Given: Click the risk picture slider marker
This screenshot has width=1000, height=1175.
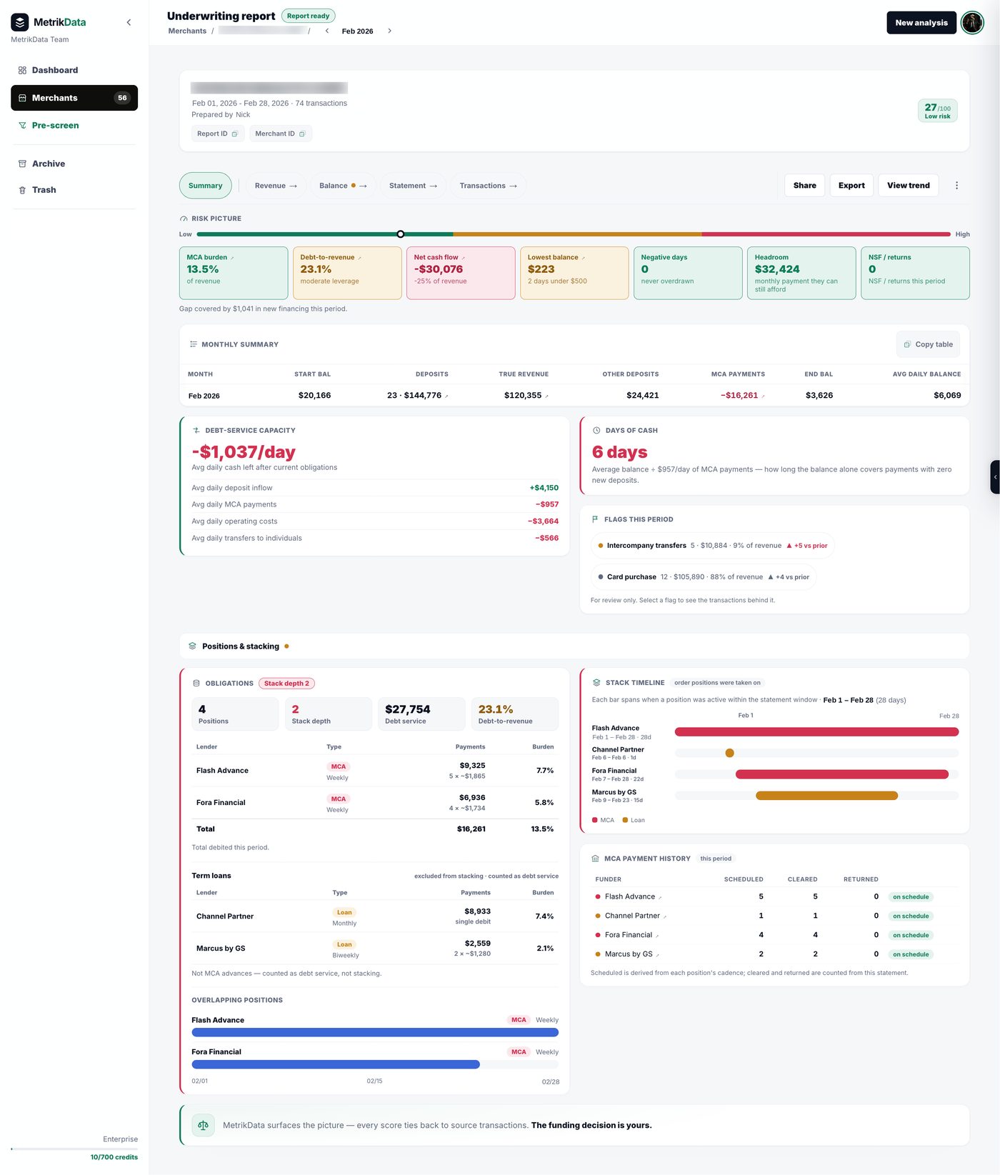Looking at the screenshot, I should (x=401, y=234).
